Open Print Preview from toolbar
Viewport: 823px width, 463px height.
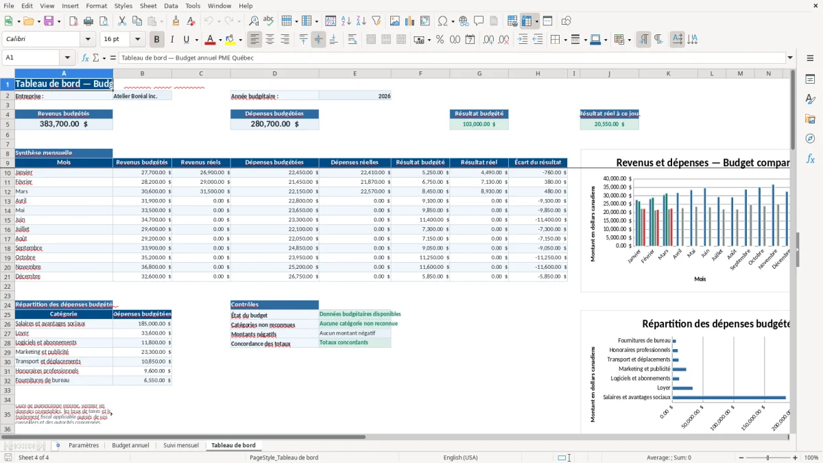pos(103,21)
